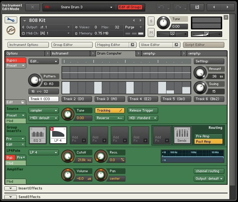The height and width of the screenshot is (202, 238).
Task: Open the sampler source mode dropdown
Action: pyautogui.click(x=44, y=111)
